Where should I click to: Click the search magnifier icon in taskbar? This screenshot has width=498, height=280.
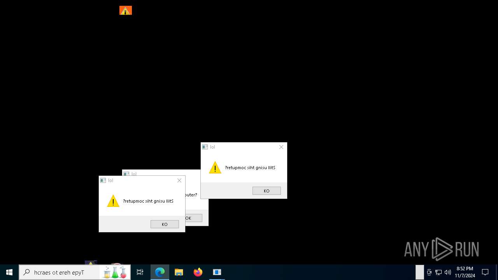(x=27, y=272)
